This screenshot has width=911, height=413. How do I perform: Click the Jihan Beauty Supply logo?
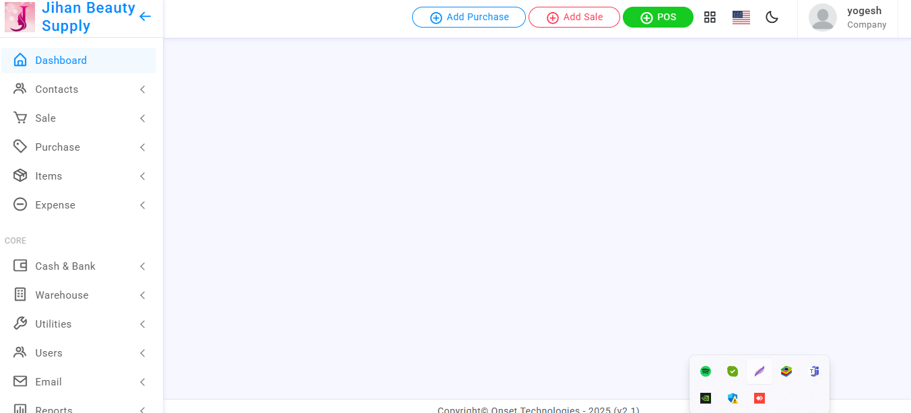[x=20, y=17]
